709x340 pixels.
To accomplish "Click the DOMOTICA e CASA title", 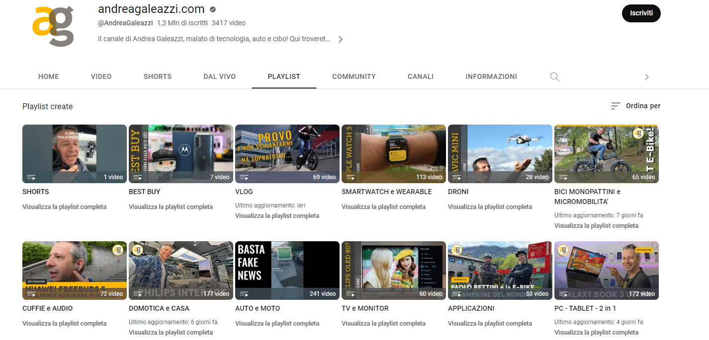I will pyautogui.click(x=159, y=308).
